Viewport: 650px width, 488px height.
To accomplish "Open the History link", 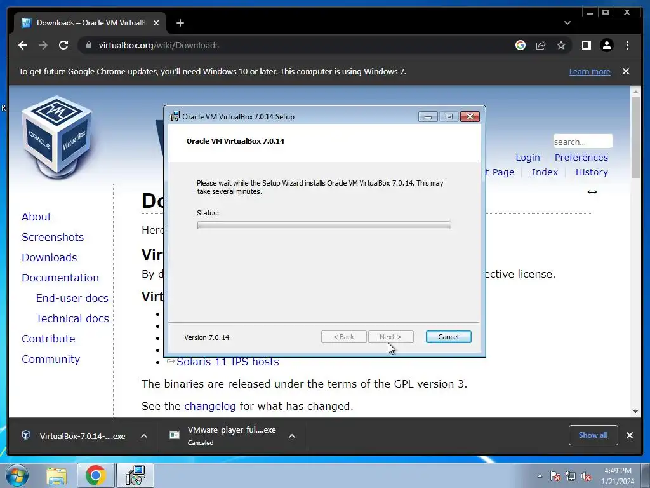I will tap(592, 172).
